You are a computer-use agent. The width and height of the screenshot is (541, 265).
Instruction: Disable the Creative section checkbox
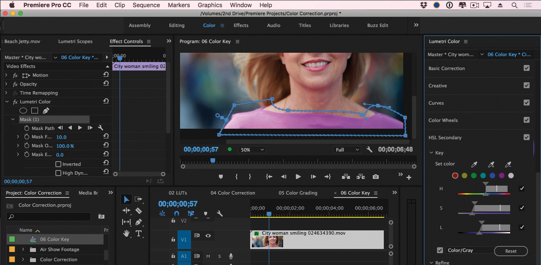[x=527, y=85]
